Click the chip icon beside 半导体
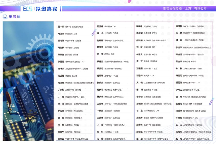The image size is (216, 144). pos(5,17)
